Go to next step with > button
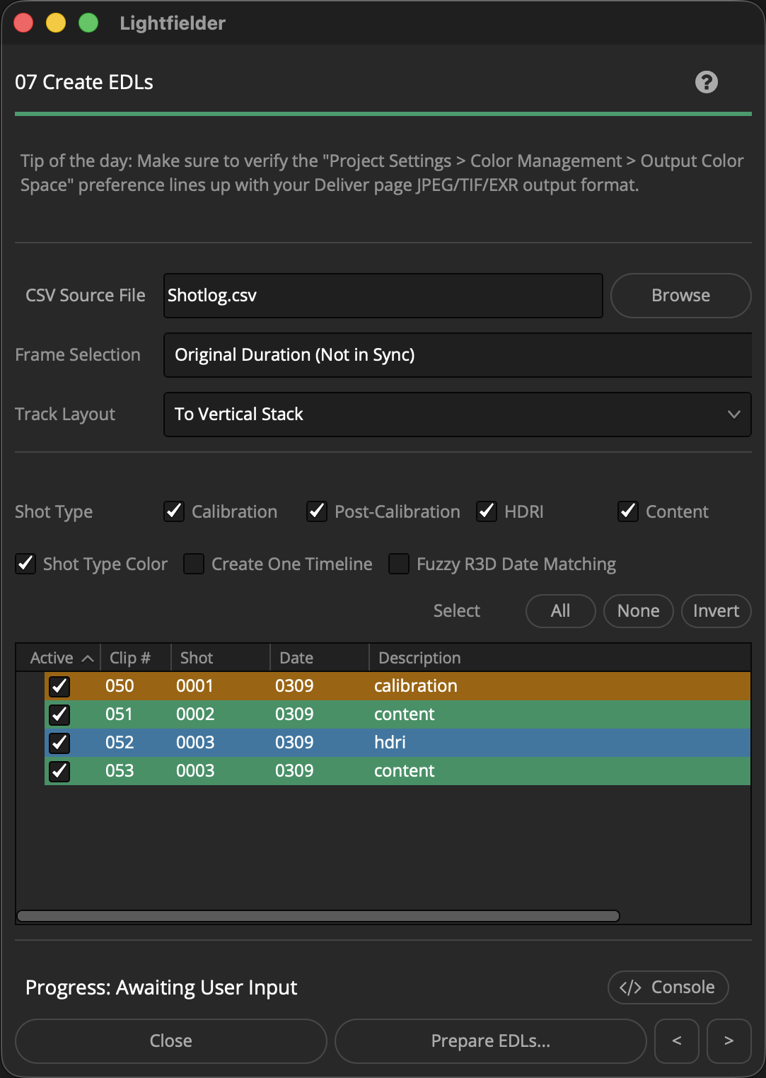 (729, 1041)
